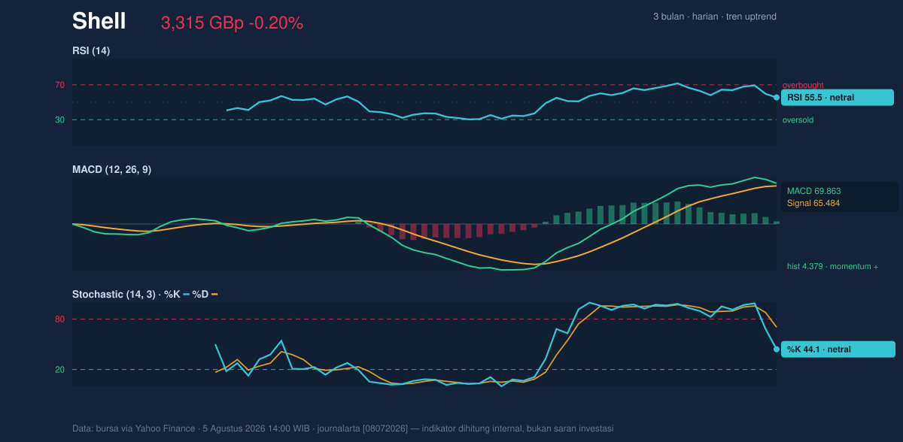
Task: Click the Stochastic axis value 20
Action: 59,370
